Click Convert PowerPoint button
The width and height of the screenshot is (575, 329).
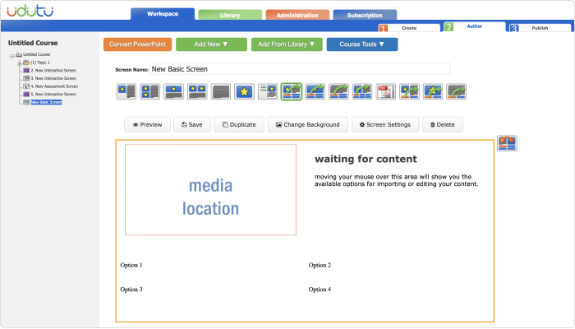click(x=137, y=44)
